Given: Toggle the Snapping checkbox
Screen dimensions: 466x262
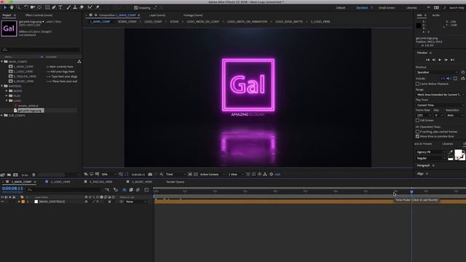Looking at the screenshot, I should (136, 8).
